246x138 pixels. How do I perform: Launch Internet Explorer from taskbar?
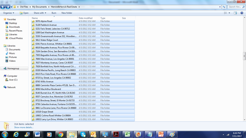(x=16, y=135)
